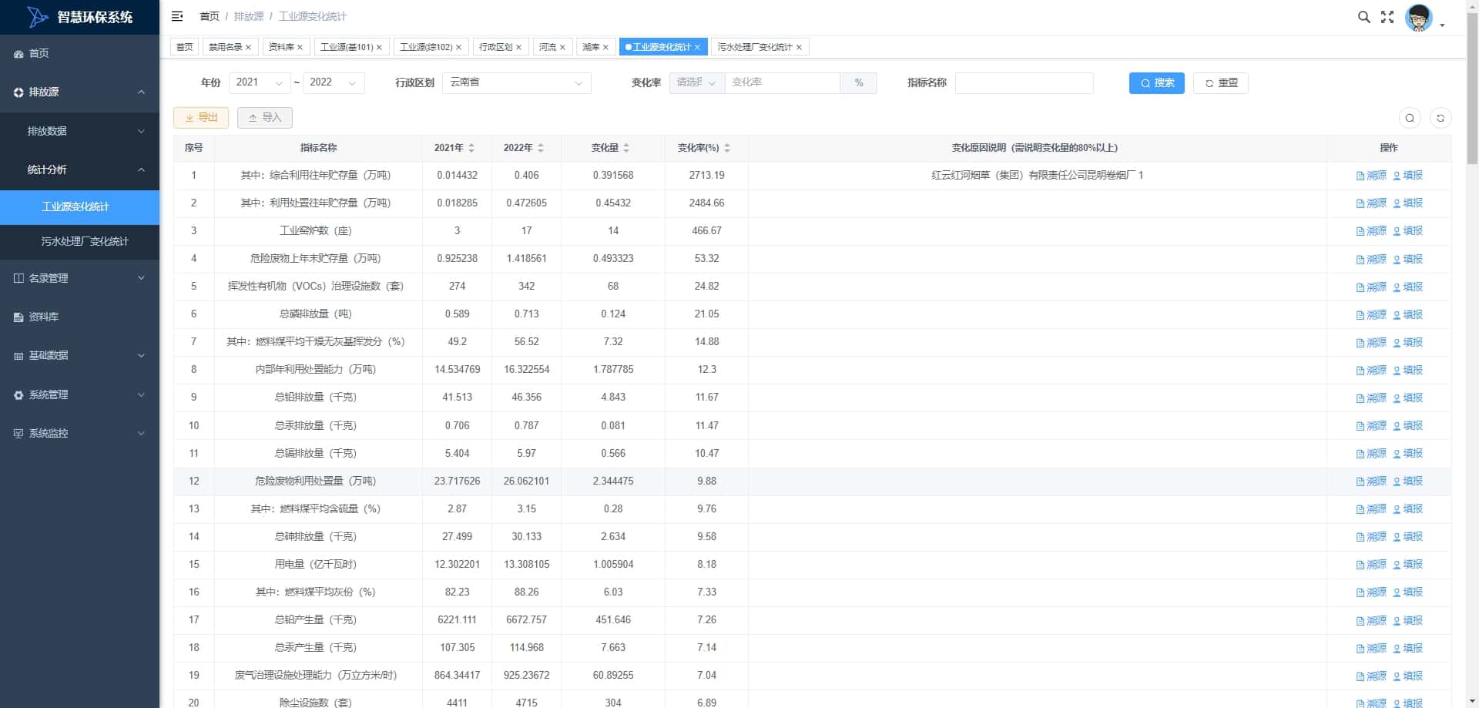This screenshot has height=708, width=1479.
Task: Click the user avatar picture
Action: tap(1418, 17)
